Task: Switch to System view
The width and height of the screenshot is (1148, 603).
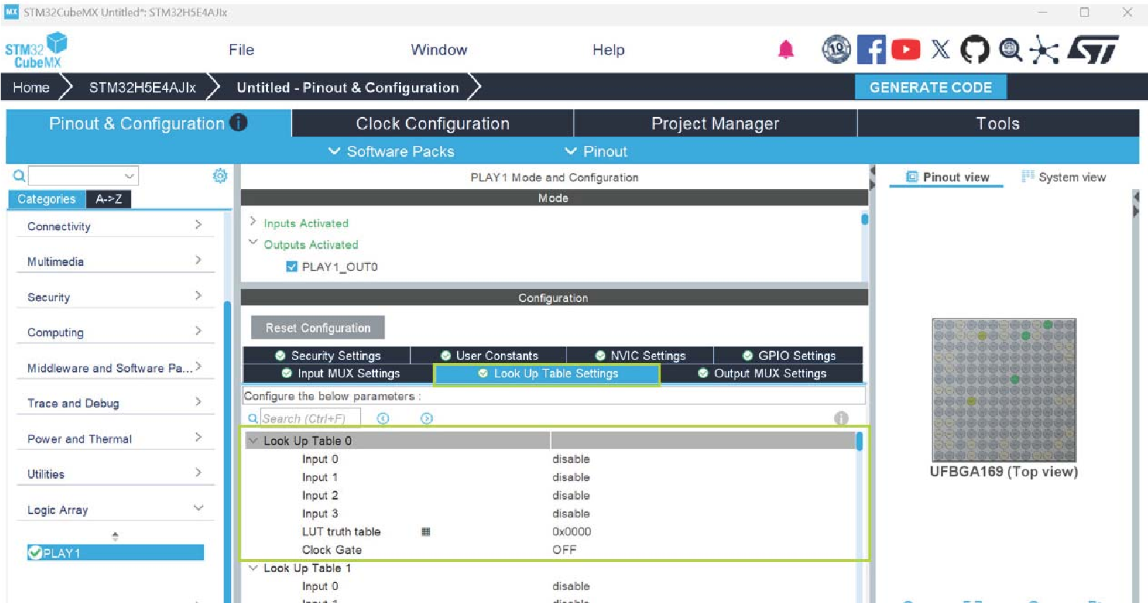Action: [x=1063, y=177]
